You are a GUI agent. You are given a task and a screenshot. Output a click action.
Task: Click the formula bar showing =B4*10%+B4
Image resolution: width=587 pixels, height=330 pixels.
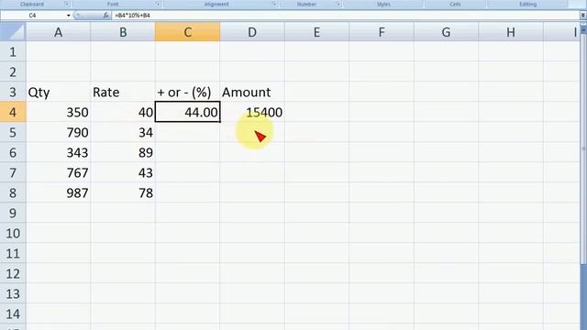(x=346, y=16)
